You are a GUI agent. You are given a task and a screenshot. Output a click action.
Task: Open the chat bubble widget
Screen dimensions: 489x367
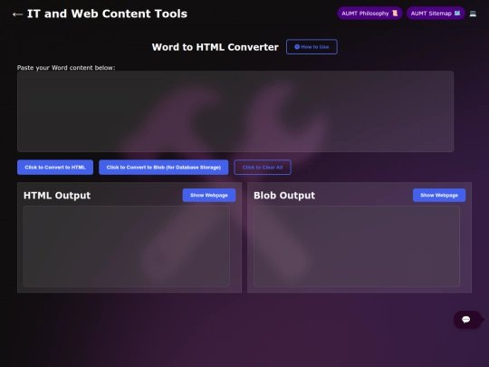click(x=466, y=320)
